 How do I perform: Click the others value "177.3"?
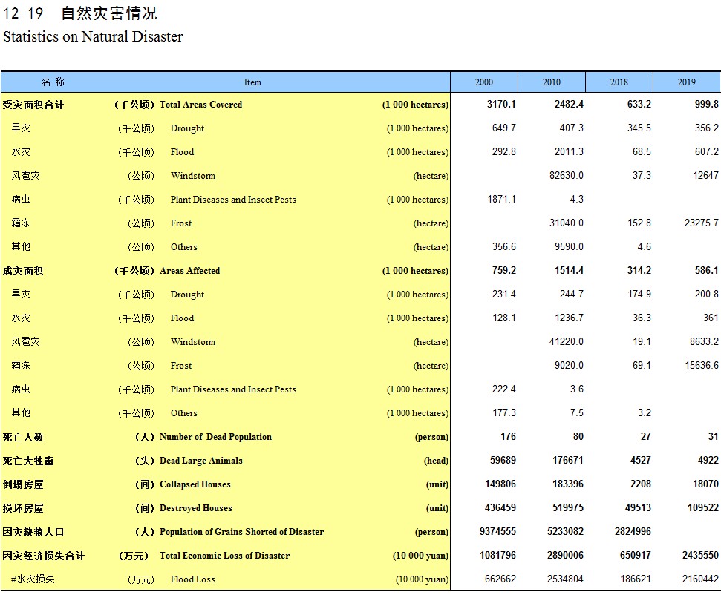[504, 413]
